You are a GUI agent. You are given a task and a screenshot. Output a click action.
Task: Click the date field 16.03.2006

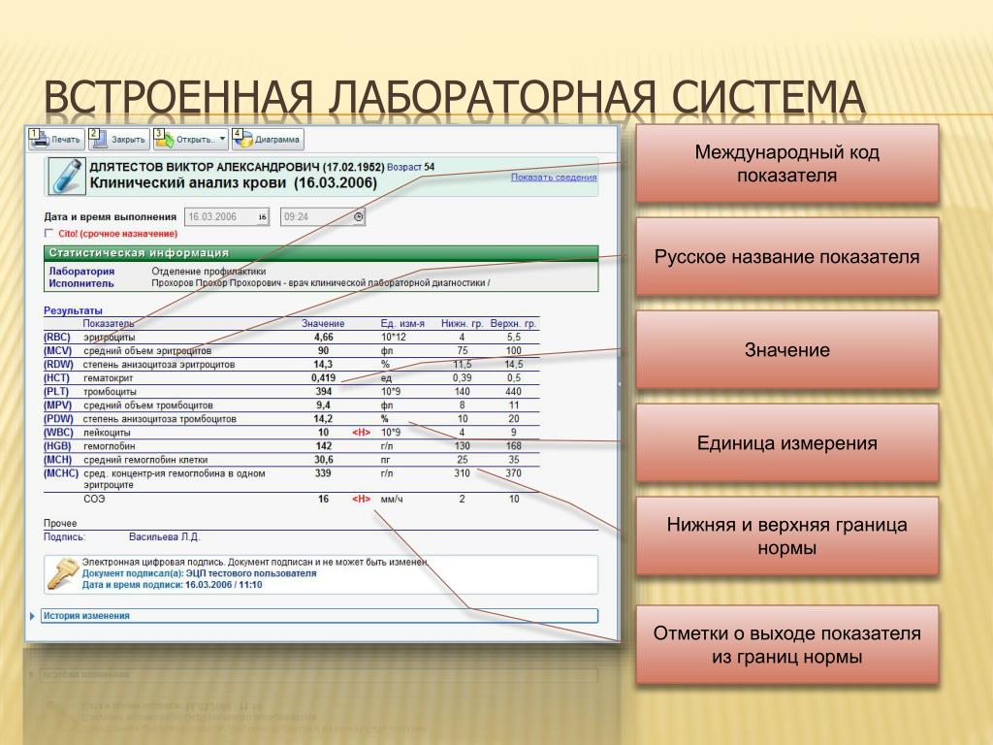[226, 216]
